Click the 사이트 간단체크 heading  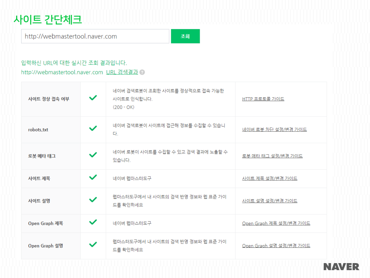click(47, 19)
